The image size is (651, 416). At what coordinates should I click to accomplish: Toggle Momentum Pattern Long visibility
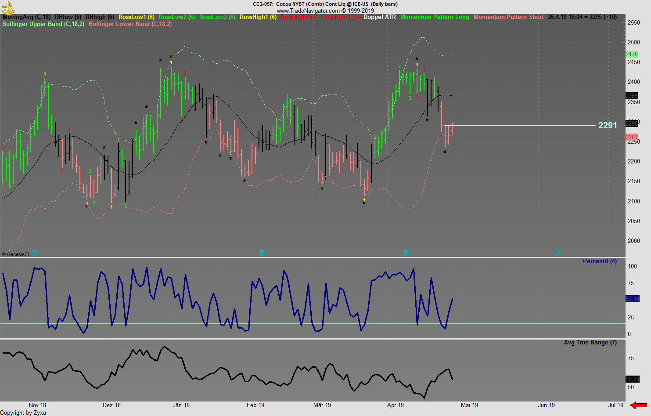pos(435,17)
